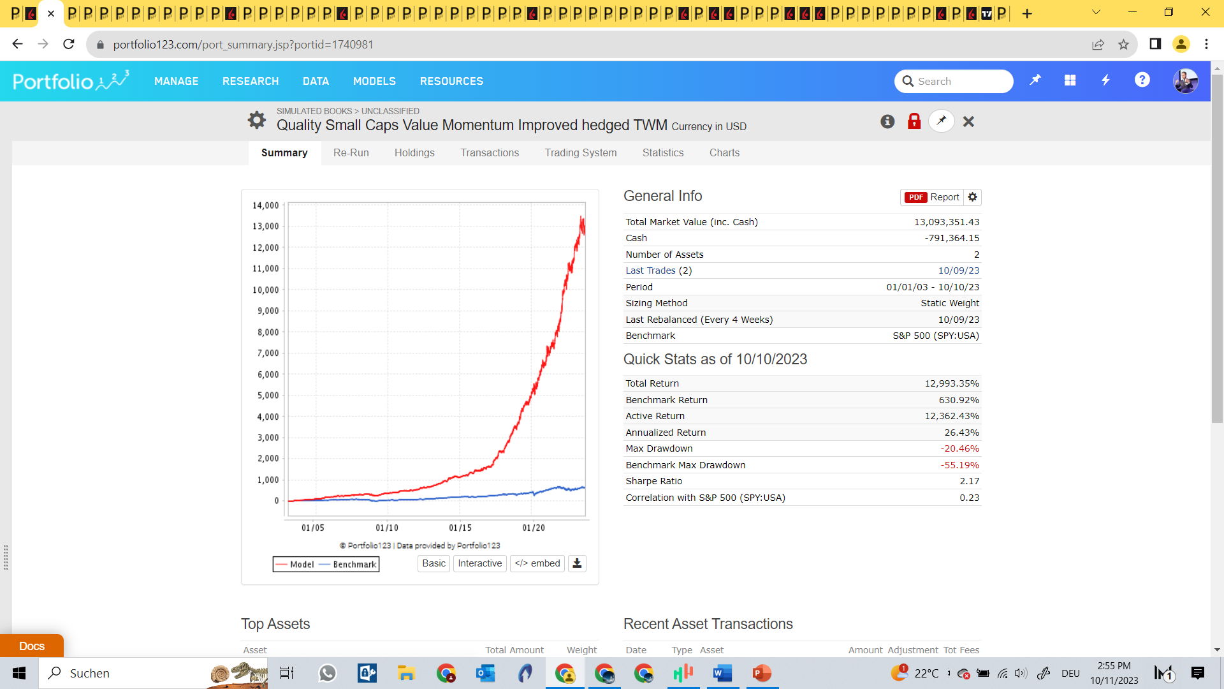Open report settings gear next to Report
The height and width of the screenshot is (689, 1224).
pos(972,197)
